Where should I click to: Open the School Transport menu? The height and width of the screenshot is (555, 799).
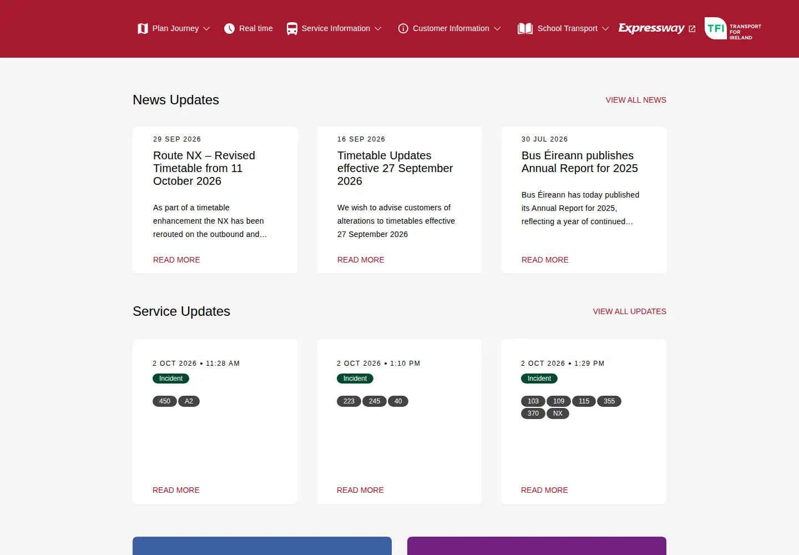[563, 28]
